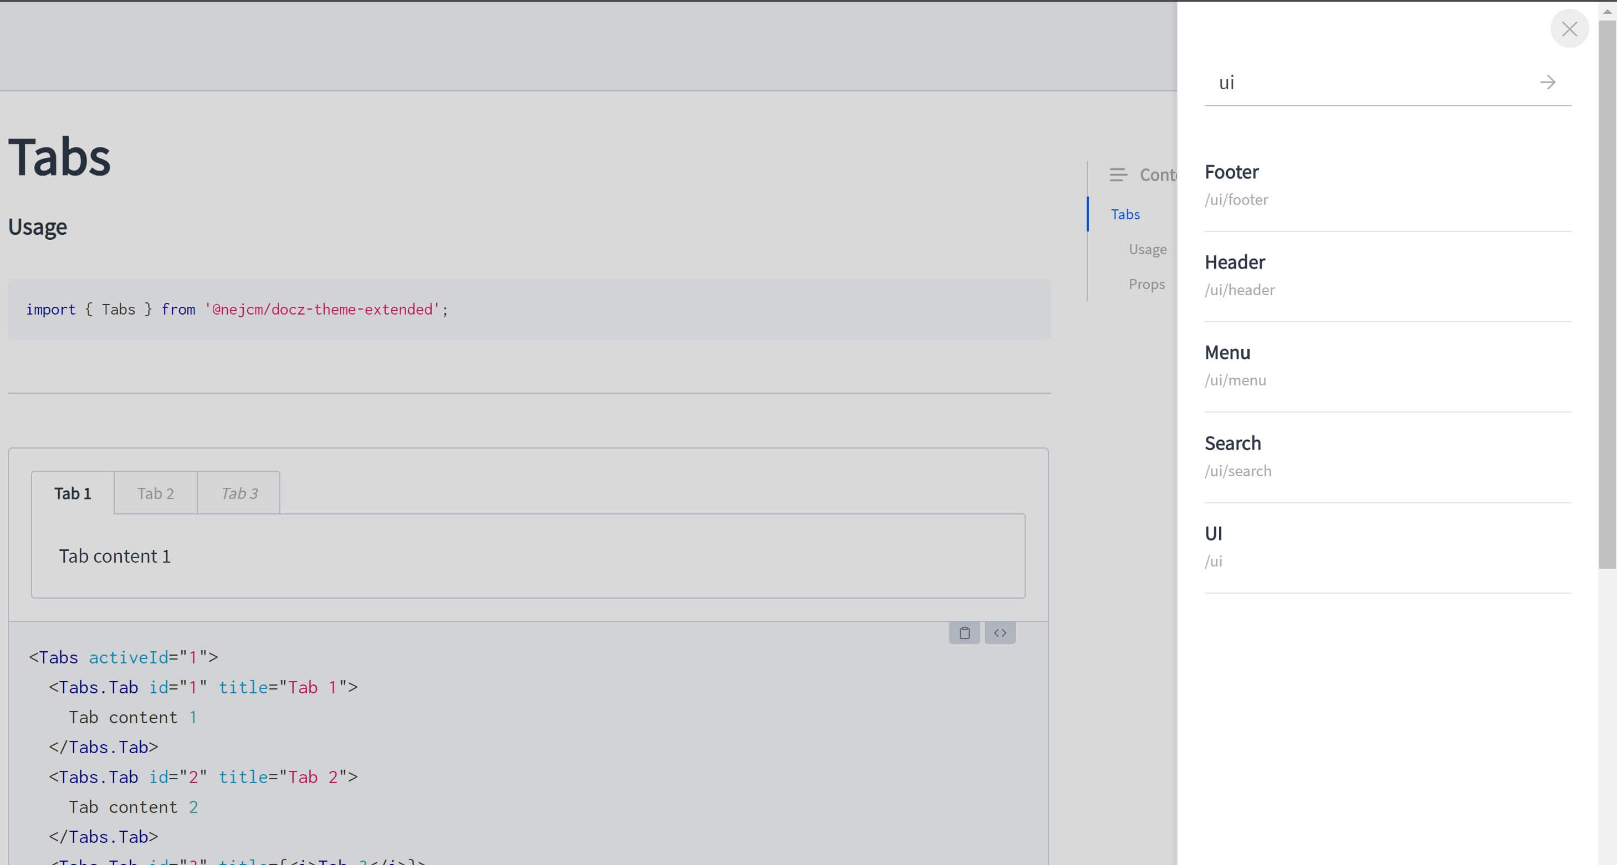Click the '/ui/header' path text
1617x865 pixels.
tap(1240, 290)
